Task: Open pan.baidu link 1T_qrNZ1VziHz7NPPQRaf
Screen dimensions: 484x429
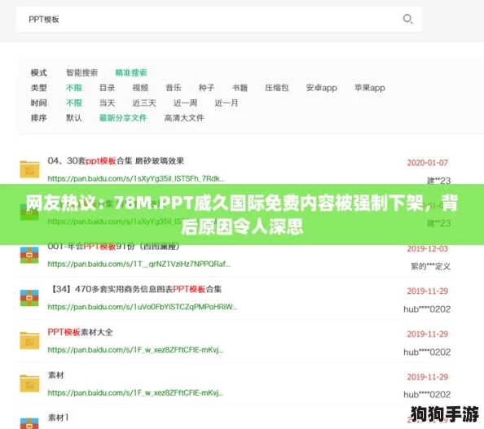Action: point(139,264)
